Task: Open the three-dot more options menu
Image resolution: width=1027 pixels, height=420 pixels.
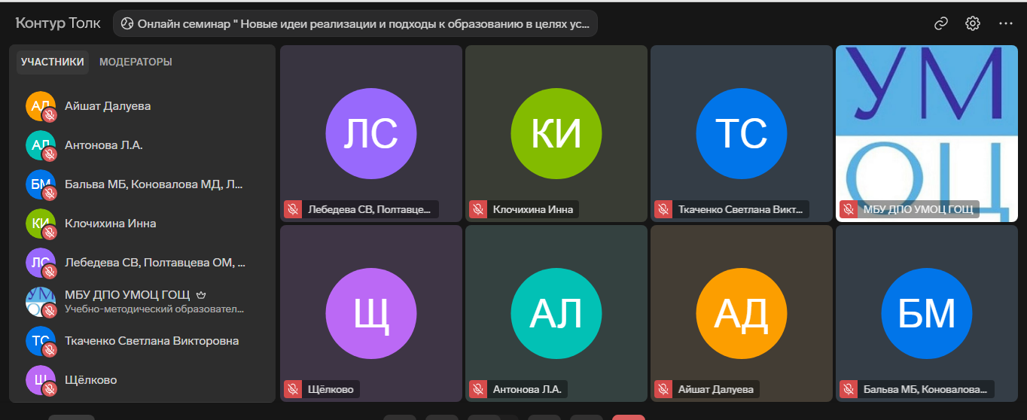Action: tap(1006, 23)
